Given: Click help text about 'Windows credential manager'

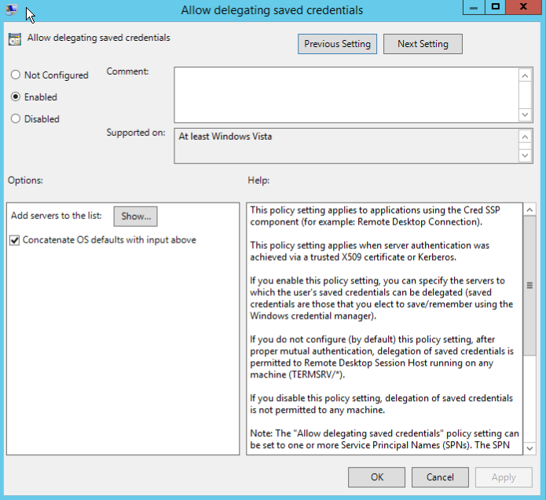Looking at the screenshot, I should tap(381, 298).
